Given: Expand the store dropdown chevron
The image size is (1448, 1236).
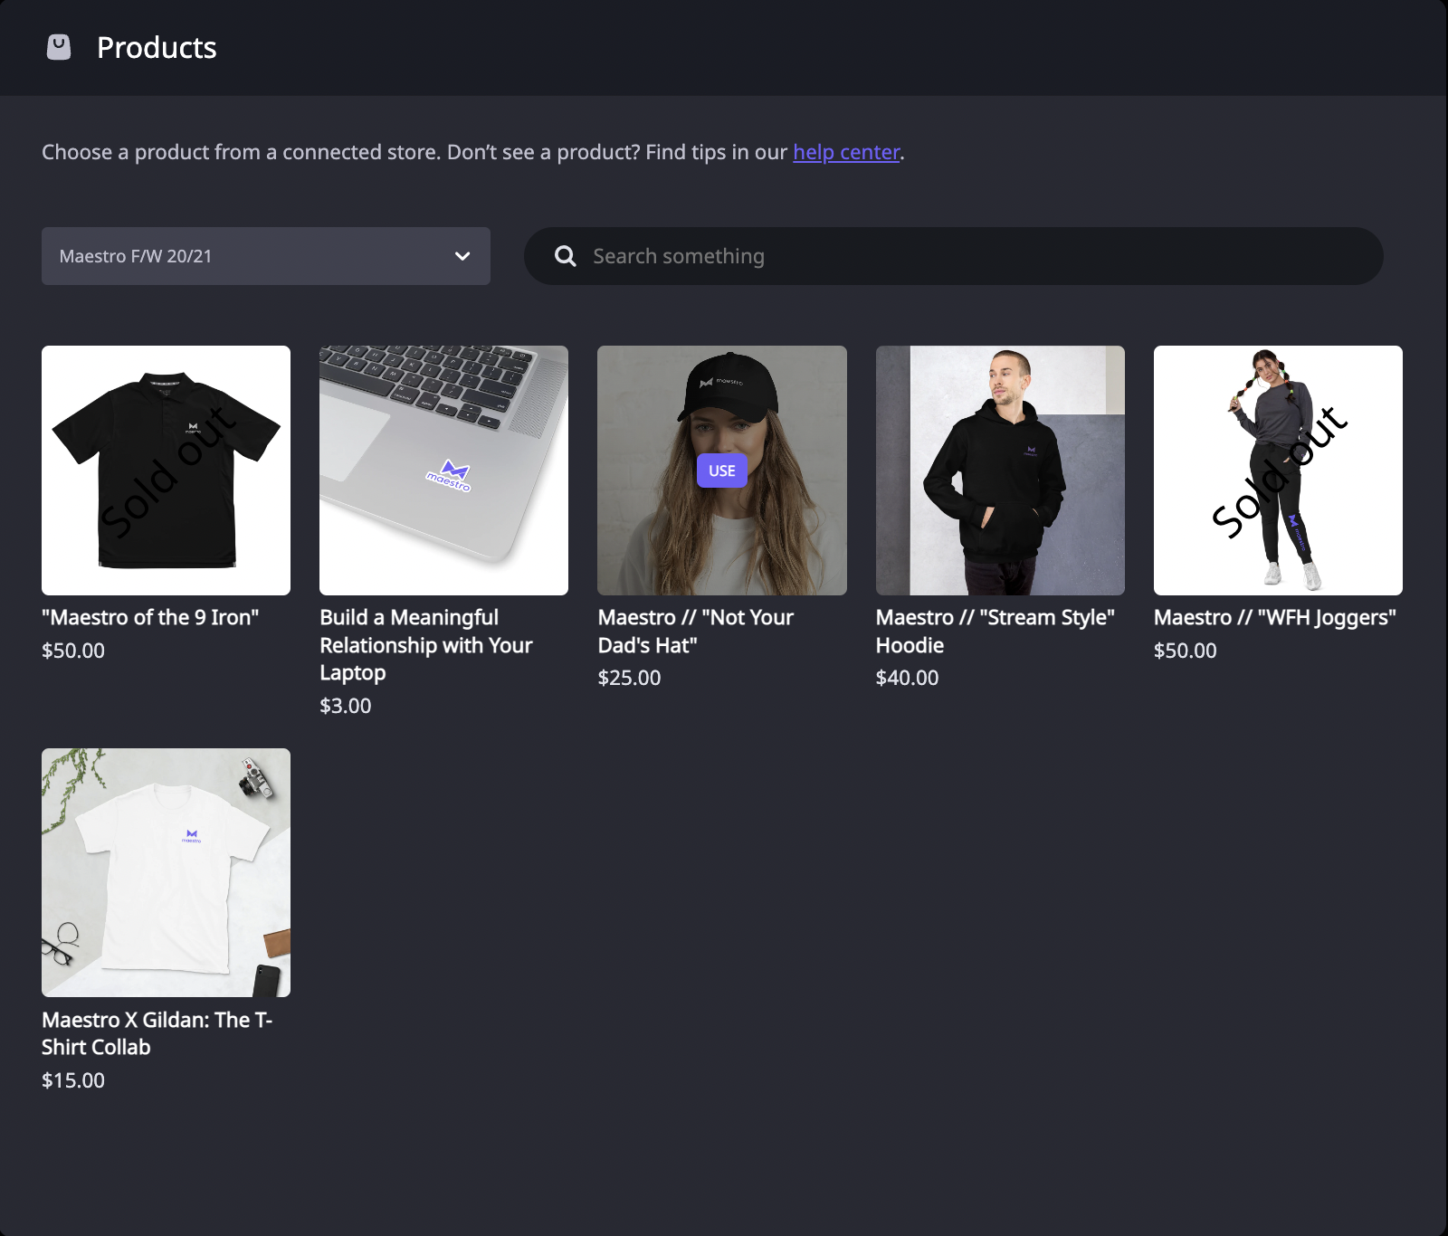Looking at the screenshot, I should tap(462, 256).
